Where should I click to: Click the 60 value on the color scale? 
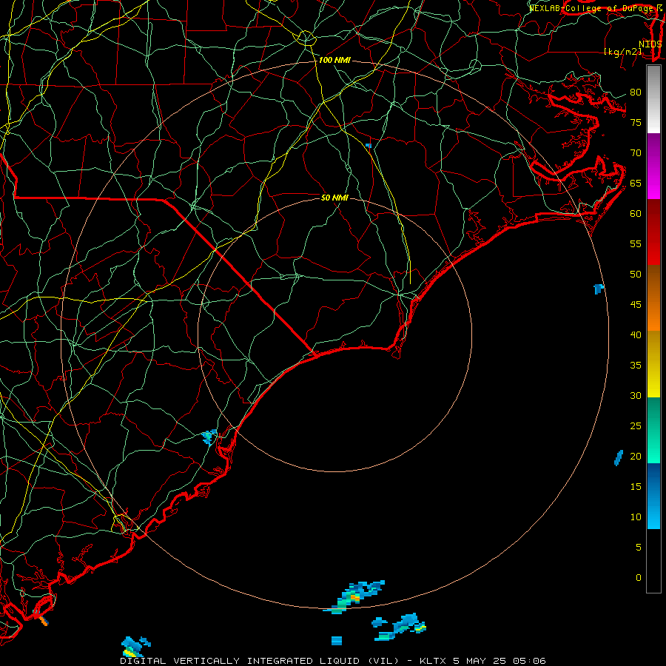(636, 214)
